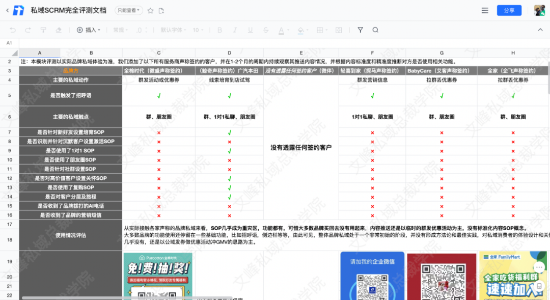Select row 5 header
The width and height of the screenshot is (550, 300).
[10, 95]
